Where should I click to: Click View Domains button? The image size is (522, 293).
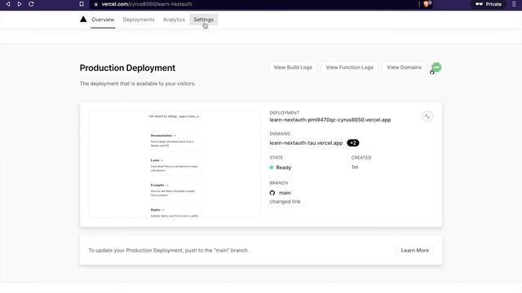click(x=405, y=67)
